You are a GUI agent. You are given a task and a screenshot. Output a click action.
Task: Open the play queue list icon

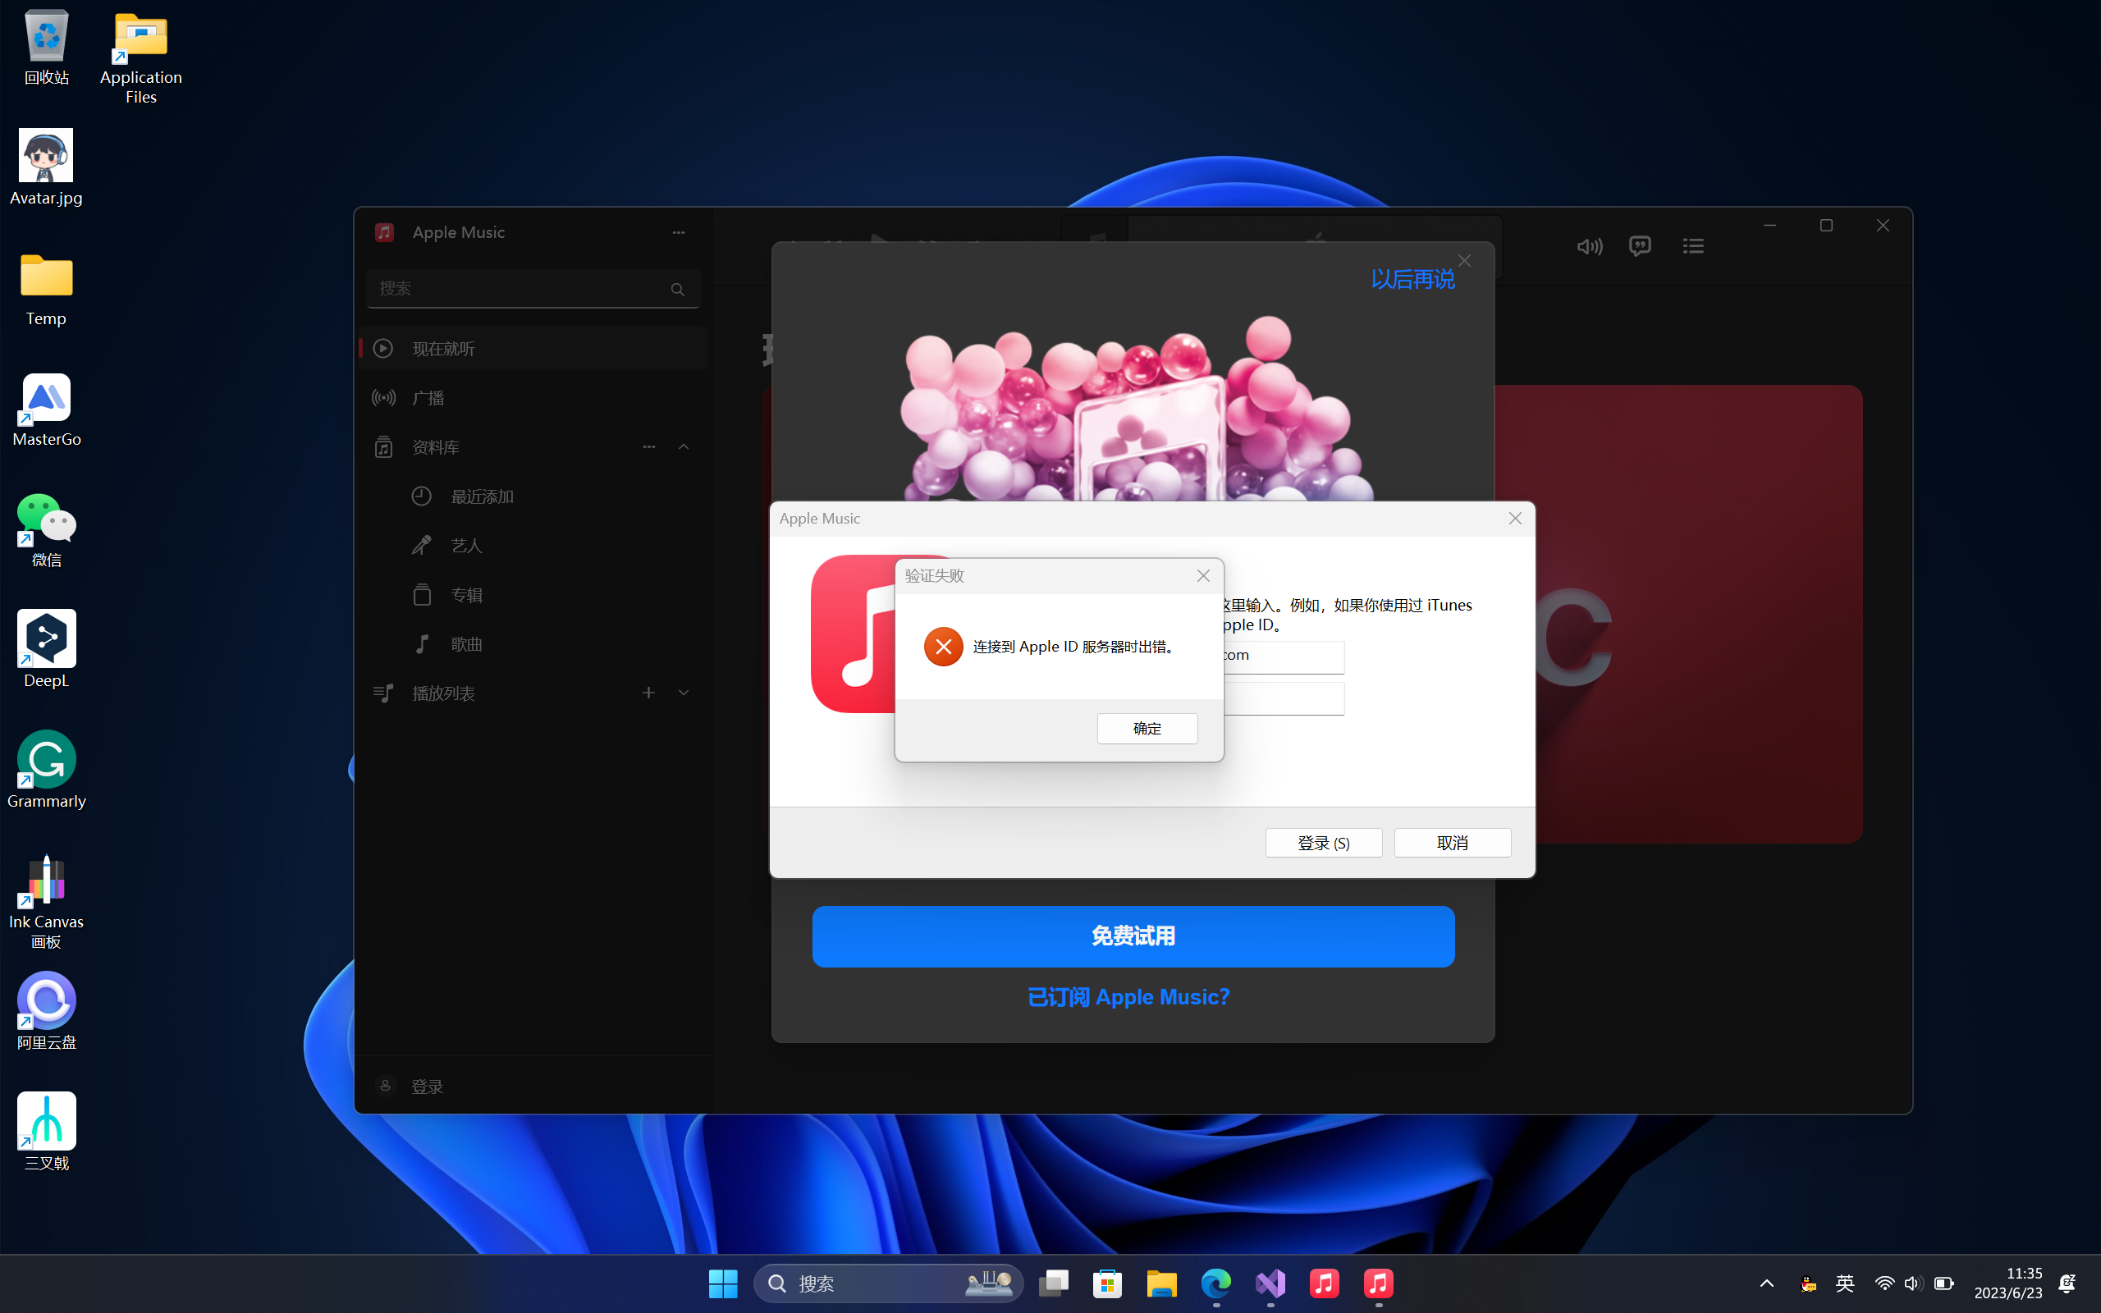pos(1693,247)
